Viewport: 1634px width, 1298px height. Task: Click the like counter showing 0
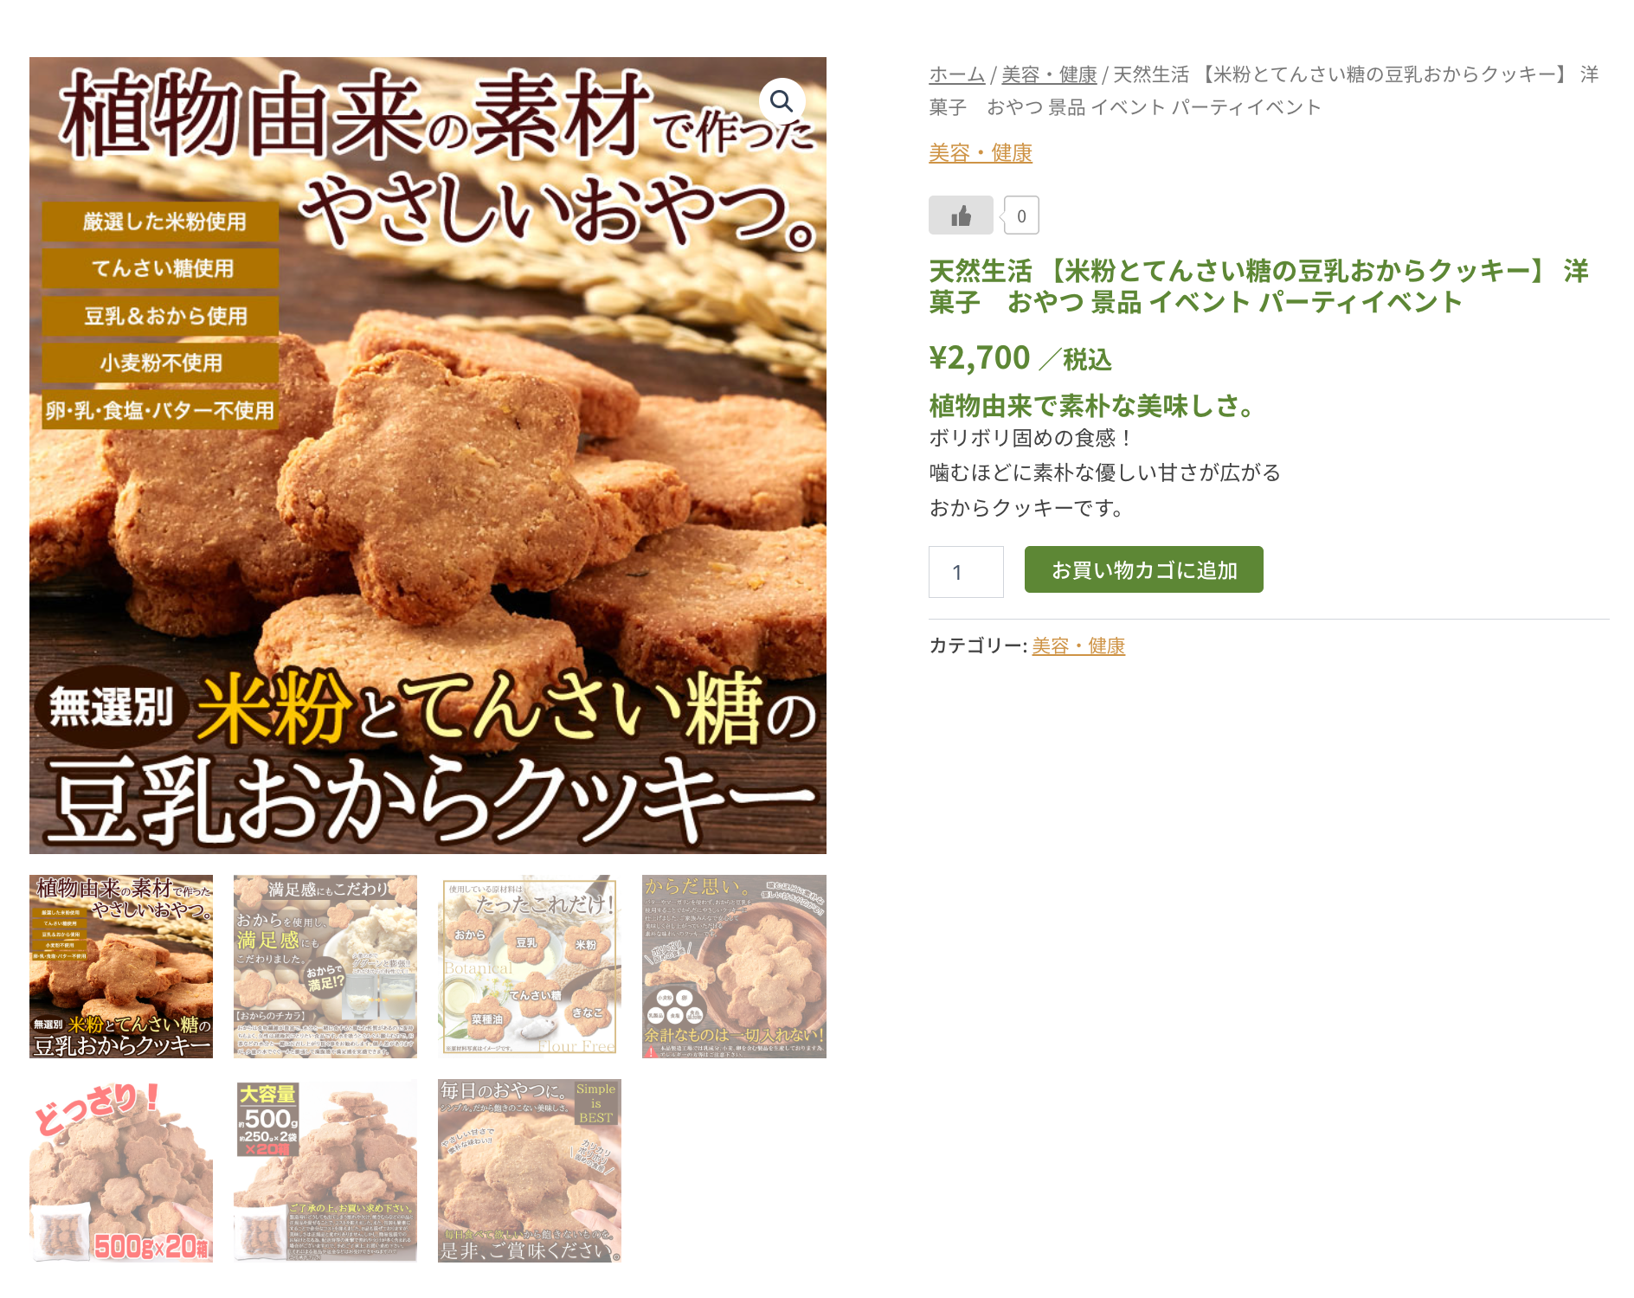coord(1021,215)
